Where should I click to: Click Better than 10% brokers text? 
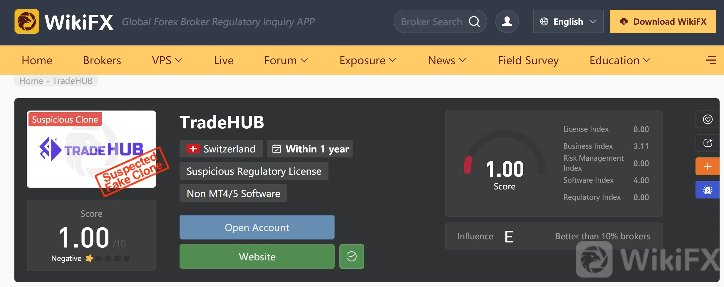[x=603, y=236]
